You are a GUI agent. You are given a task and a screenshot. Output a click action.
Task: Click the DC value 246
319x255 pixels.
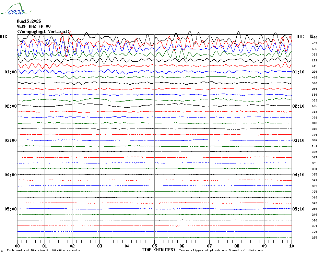(x=314, y=215)
